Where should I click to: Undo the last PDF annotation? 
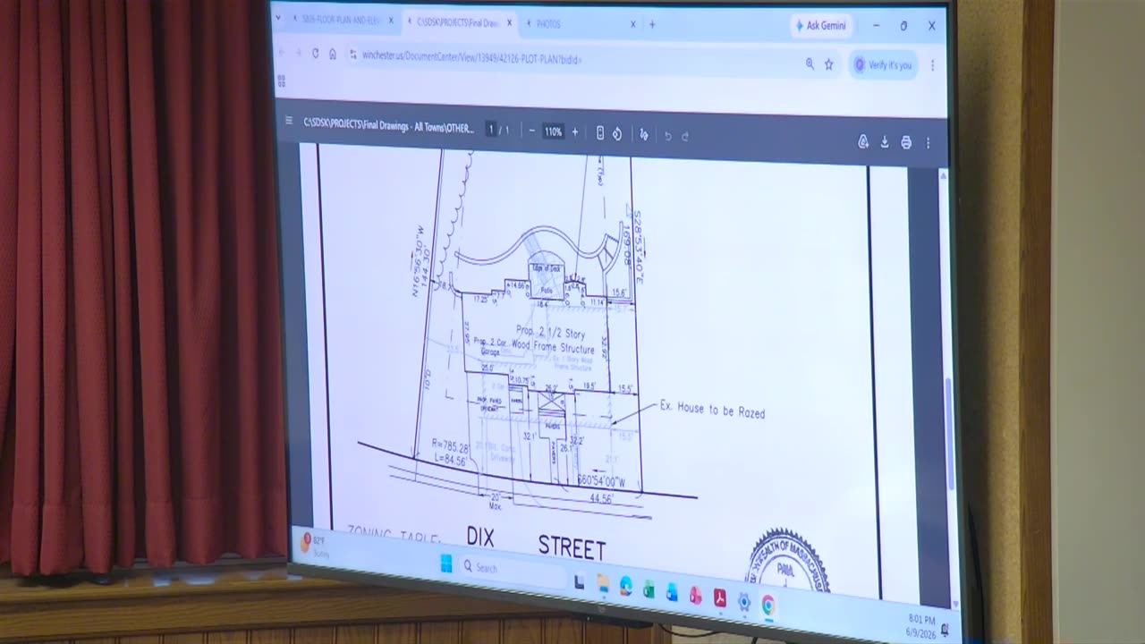(x=667, y=135)
